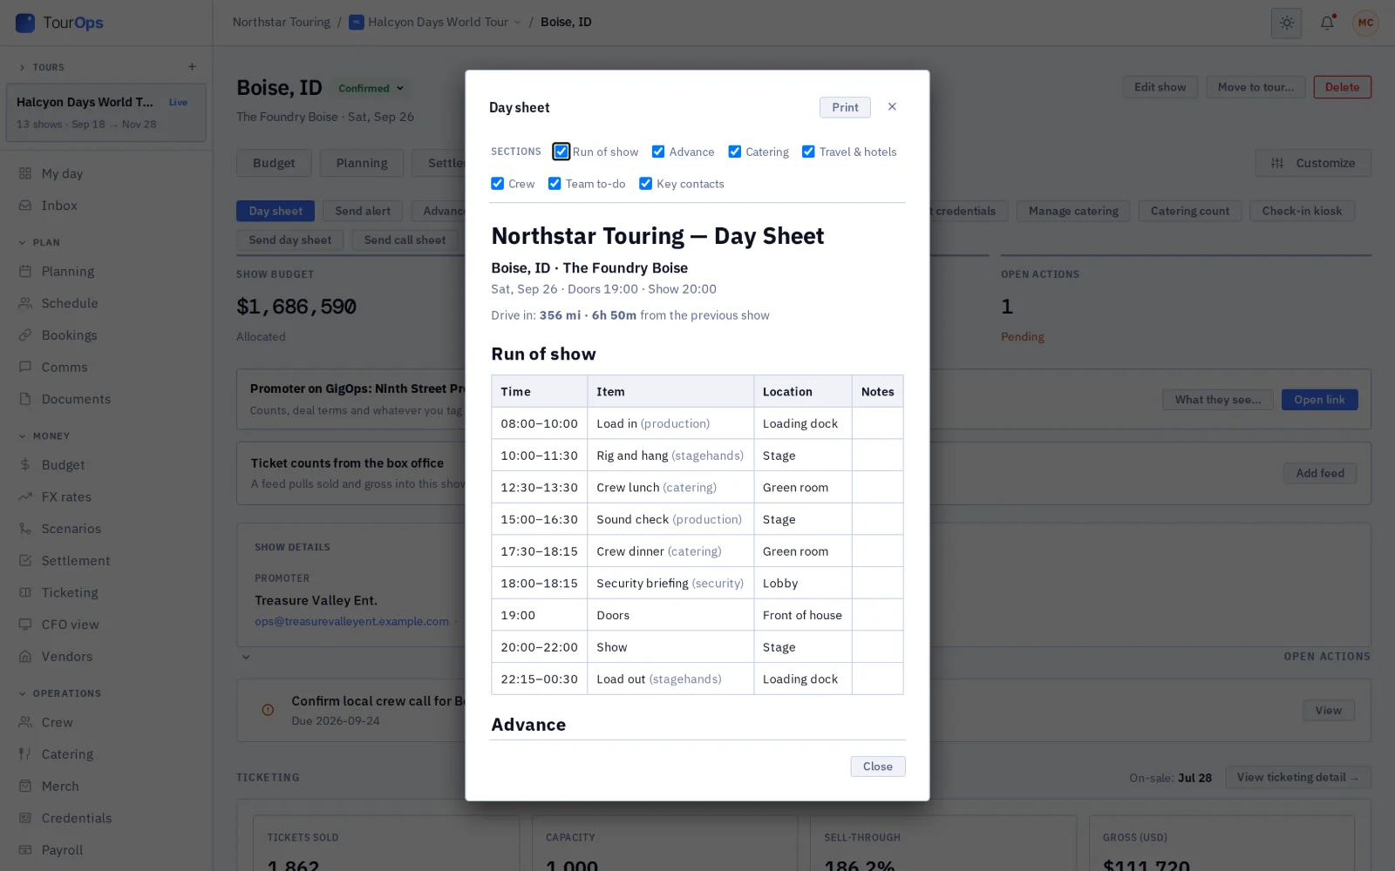Open Merch in sidebar
Screen dimensions: 1395x871
coord(60,787)
